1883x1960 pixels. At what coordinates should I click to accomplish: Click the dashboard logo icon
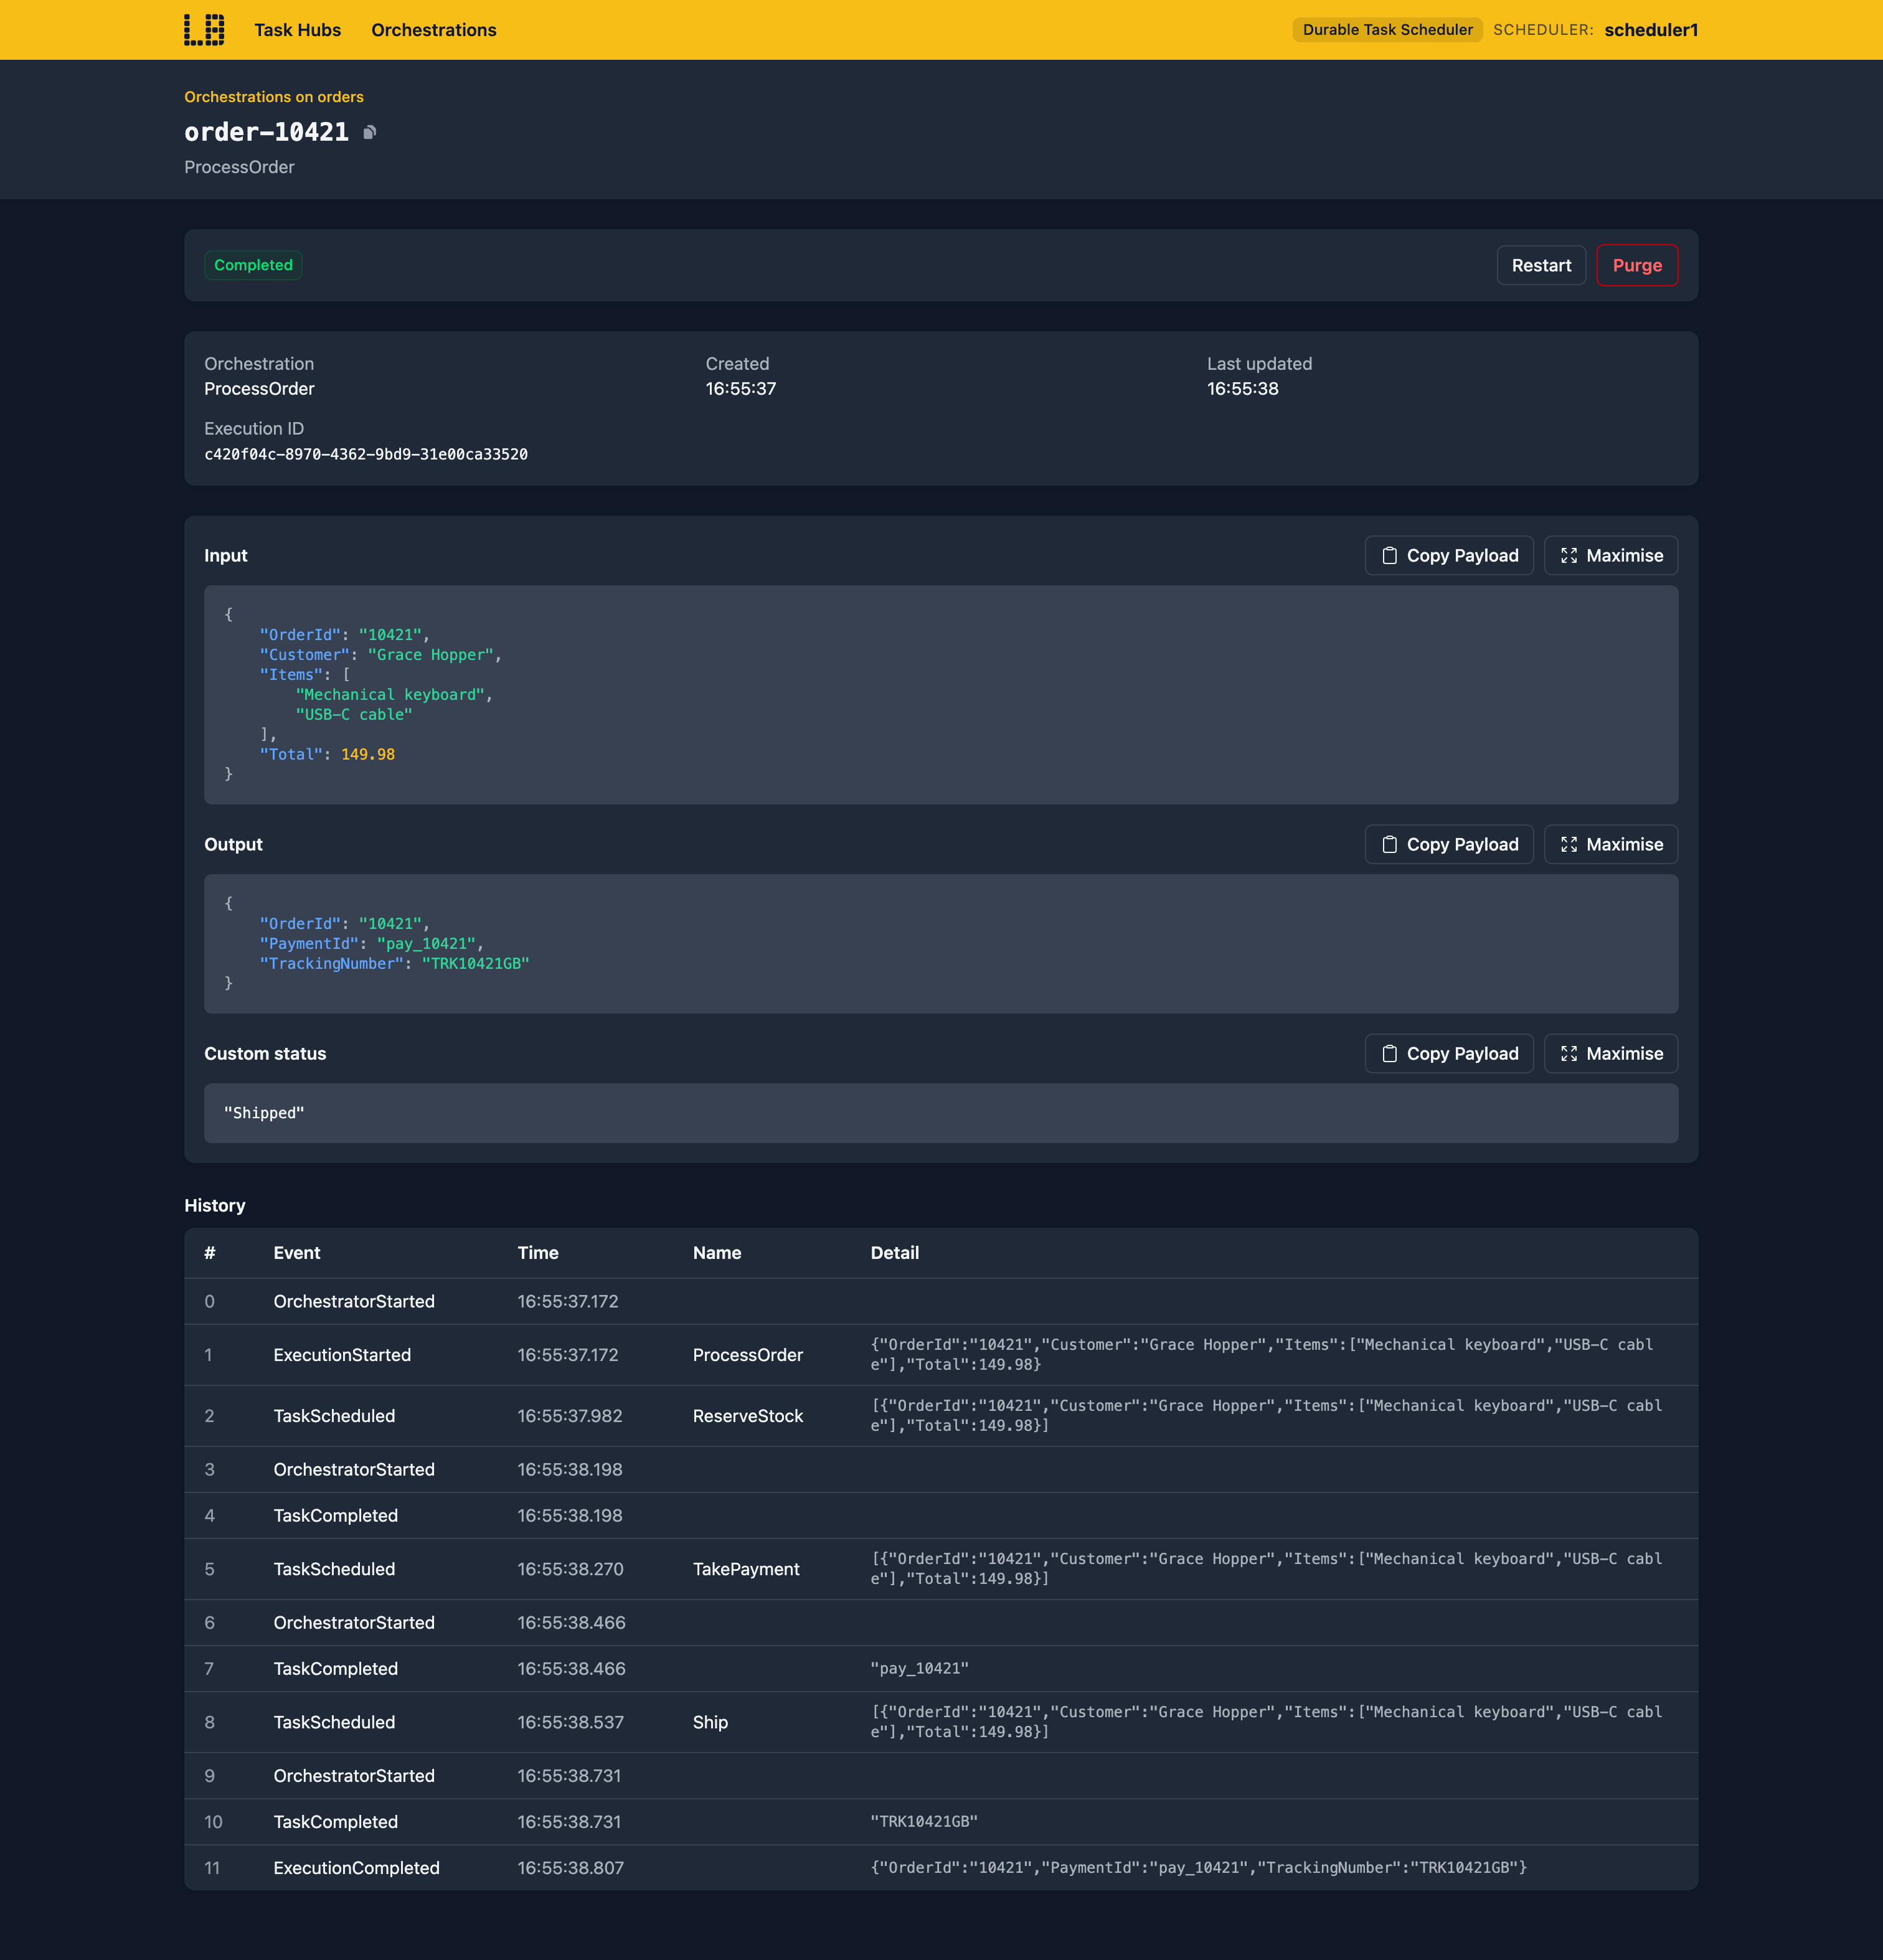click(204, 30)
